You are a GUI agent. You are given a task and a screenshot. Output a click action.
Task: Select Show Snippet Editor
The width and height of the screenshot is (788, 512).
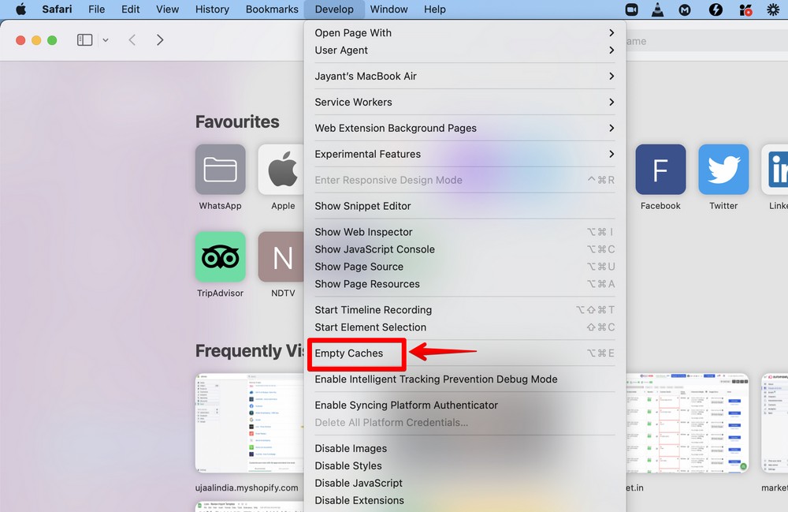464,206
